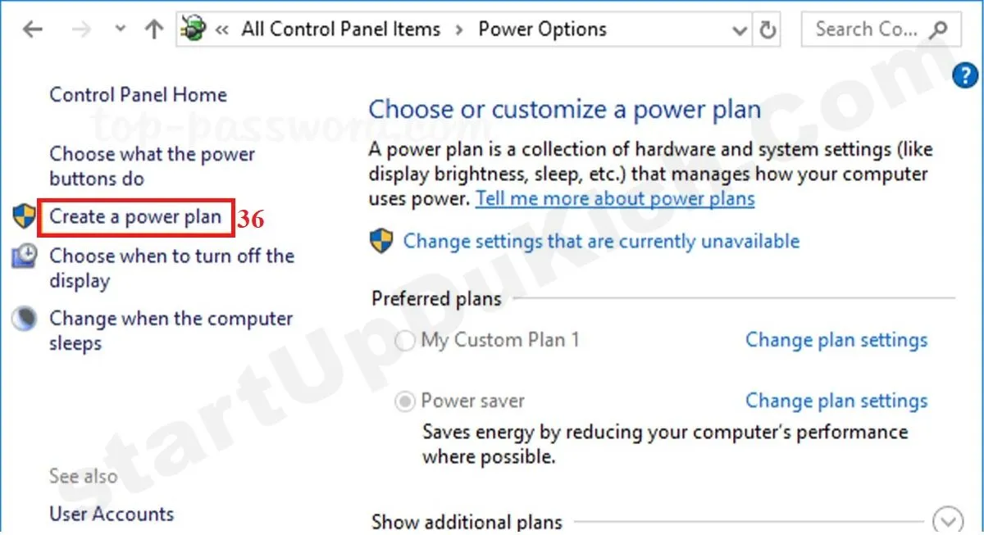Expand Show additional plans chevron
Viewport: 984px width, 535px height.
pos(949,519)
